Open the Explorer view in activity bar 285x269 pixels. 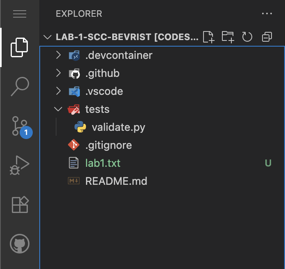pyautogui.click(x=20, y=47)
